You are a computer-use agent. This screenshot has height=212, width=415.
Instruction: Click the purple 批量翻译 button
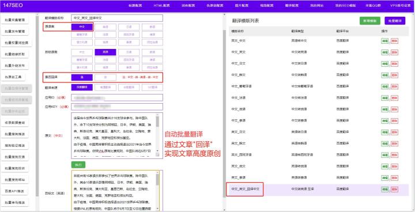(x=395, y=21)
